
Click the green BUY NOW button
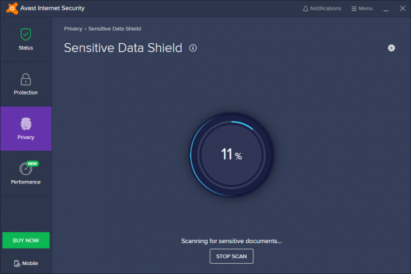click(x=25, y=240)
